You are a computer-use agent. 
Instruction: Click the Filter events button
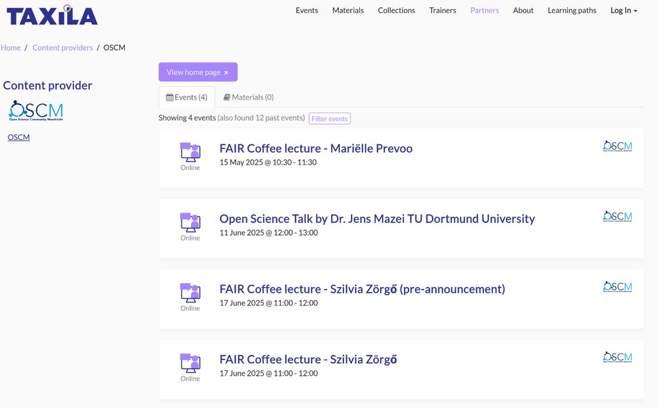330,118
